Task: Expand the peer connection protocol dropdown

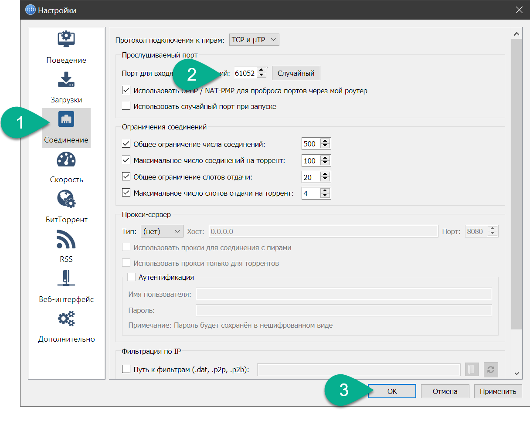Action: [254, 40]
